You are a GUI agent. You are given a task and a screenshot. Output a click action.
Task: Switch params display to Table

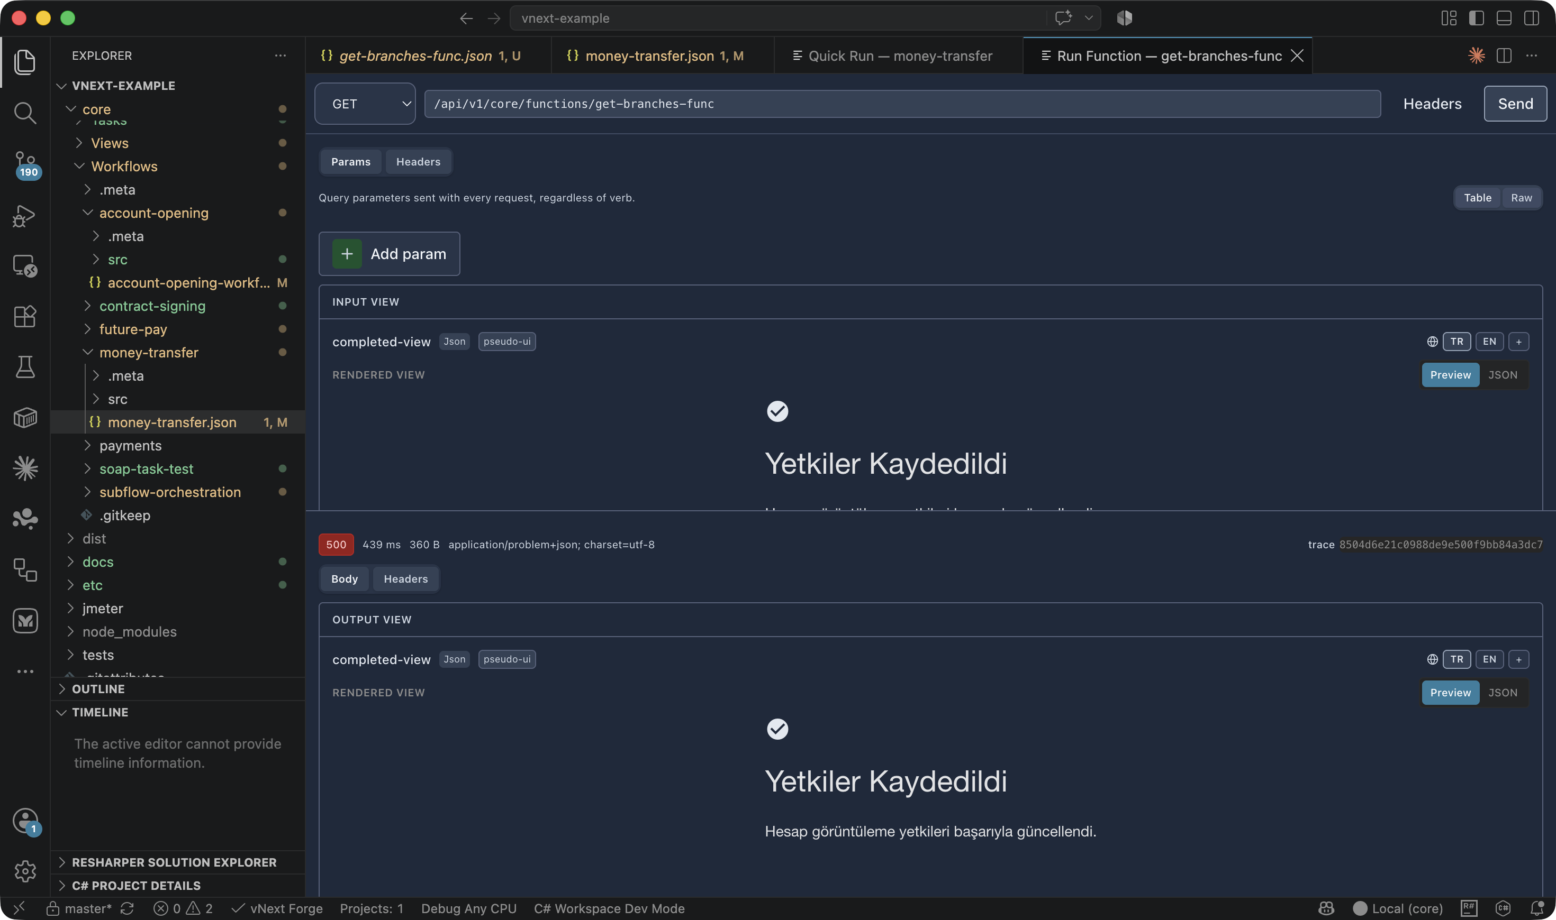[1477, 198]
